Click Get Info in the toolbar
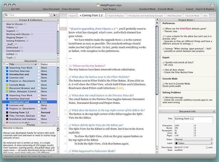Screen dimensions: 219x162 tap(15, 9)
